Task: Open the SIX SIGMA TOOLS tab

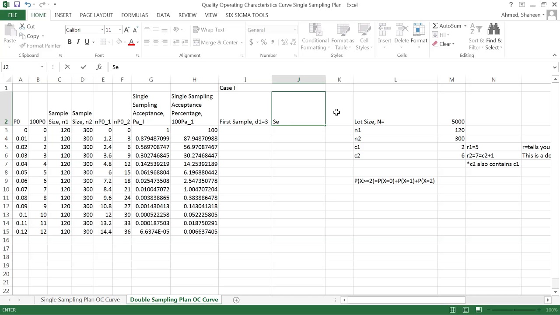Action: coord(247,15)
